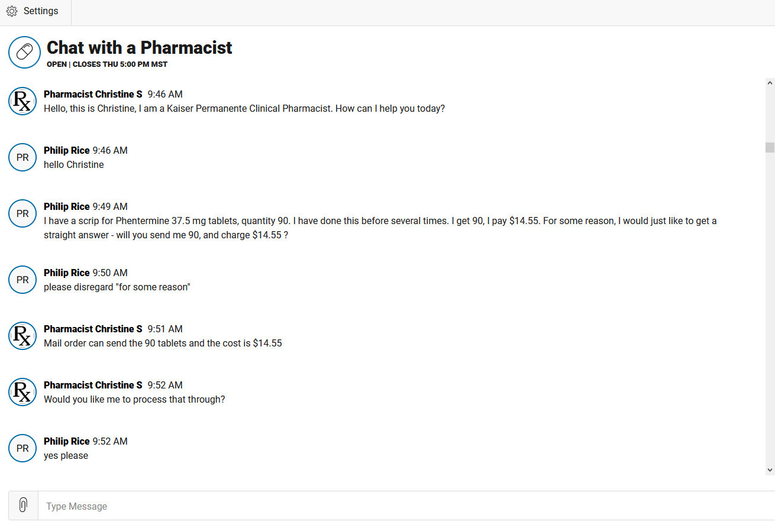Click the Rx avatar on the 9:46 AM greeting
This screenshot has width=775, height=528.
(22, 101)
